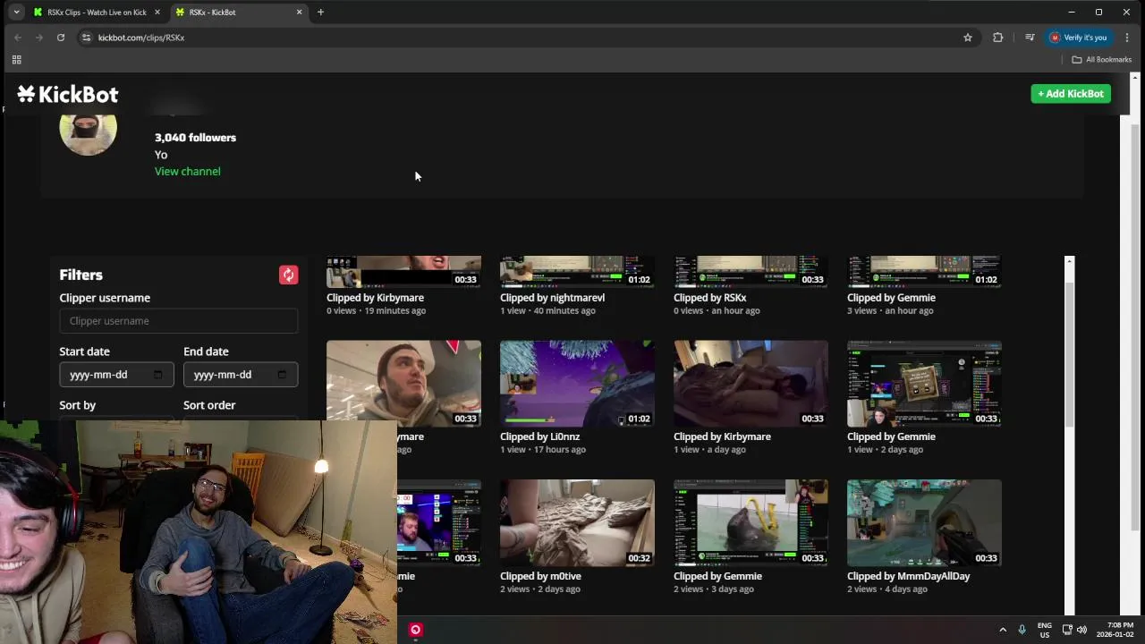Viewport: 1145px width, 644px height.
Task: Open MmmDayAllDay clip thumbnail
Action: (x=924, y=523)
